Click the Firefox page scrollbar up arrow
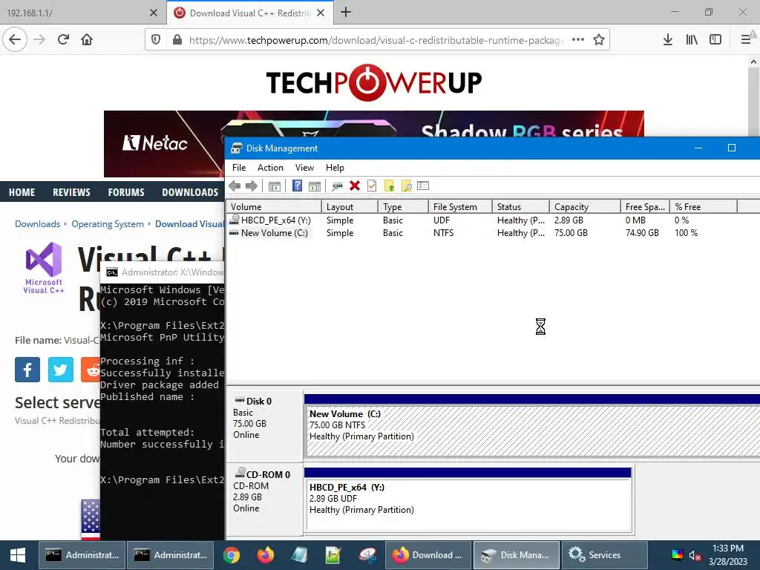This screenshot has height=570, width=760. pos(753,62)
